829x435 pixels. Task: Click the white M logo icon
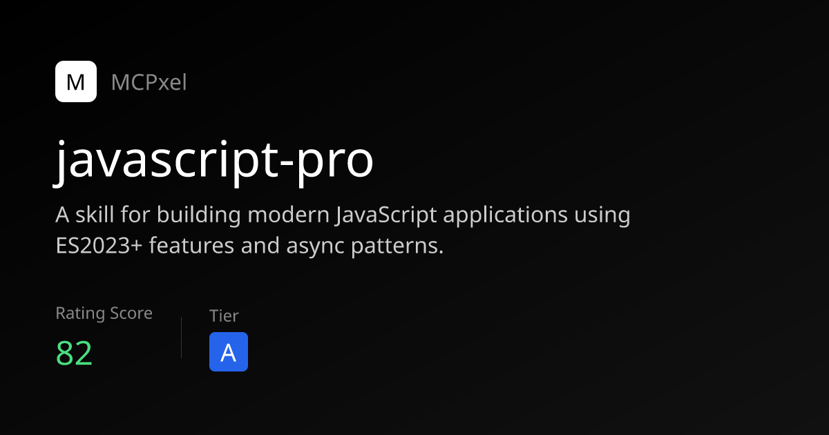click(76, 82)
